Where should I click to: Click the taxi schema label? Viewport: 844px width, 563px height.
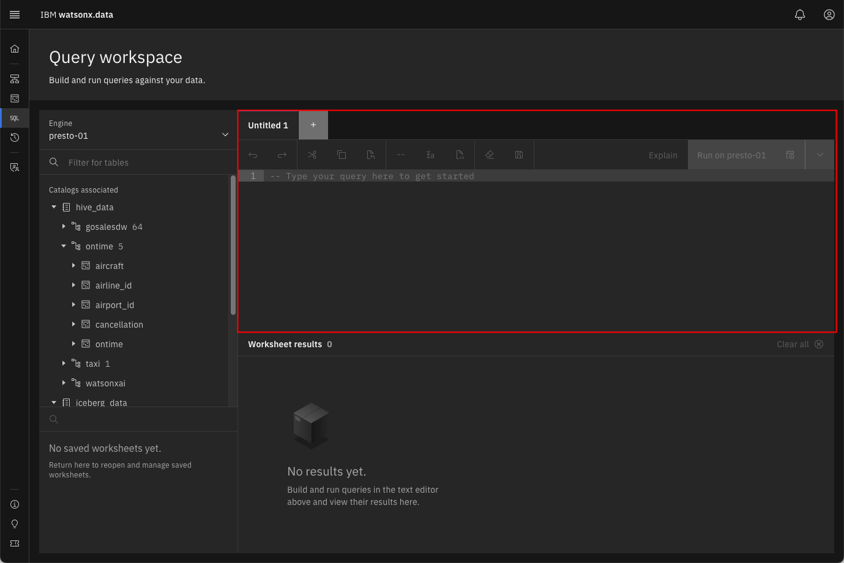tap(93, 364)
